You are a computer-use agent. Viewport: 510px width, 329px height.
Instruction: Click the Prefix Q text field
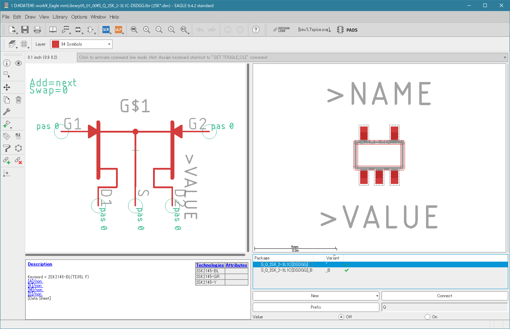pos(445,307)
